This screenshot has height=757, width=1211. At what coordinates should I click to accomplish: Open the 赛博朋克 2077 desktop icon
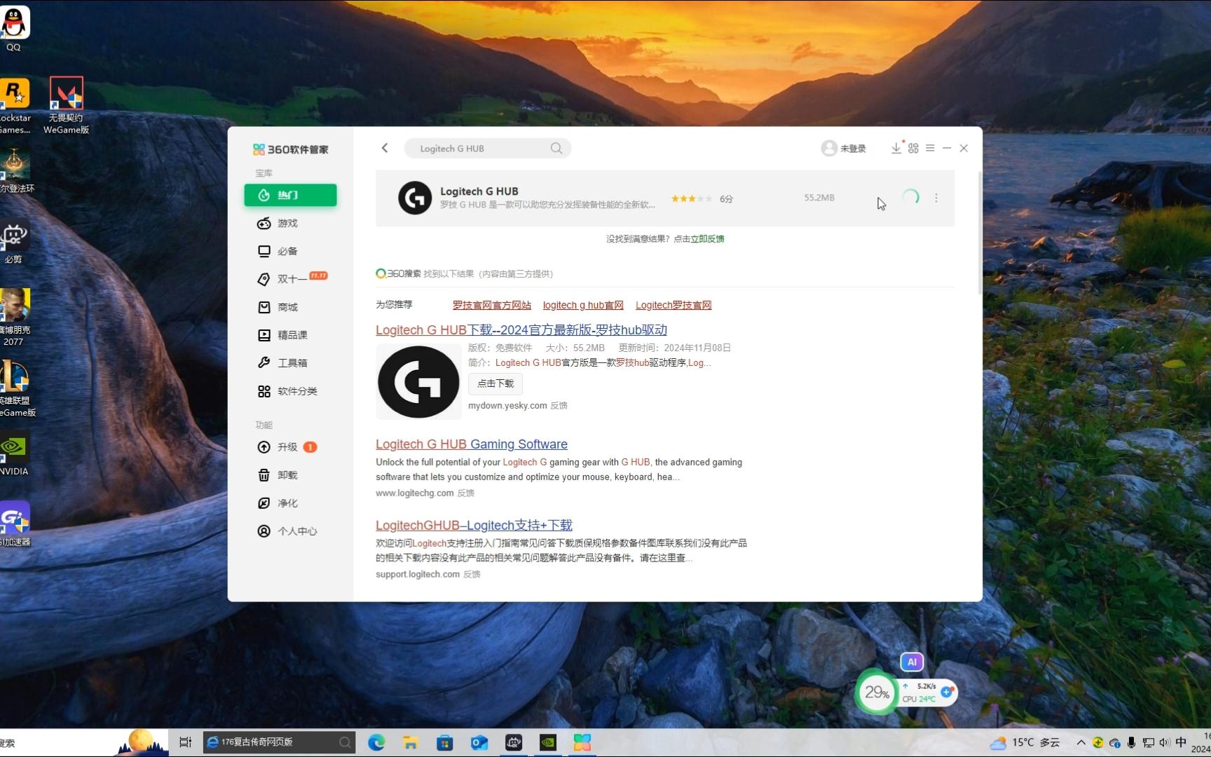pyautogui.click(x=15, y=318)
